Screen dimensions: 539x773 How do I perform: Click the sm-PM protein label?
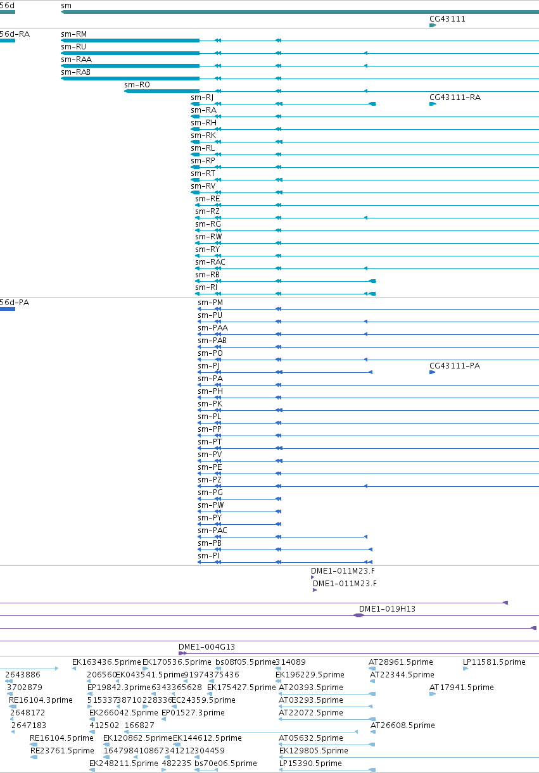pos(210,303)
